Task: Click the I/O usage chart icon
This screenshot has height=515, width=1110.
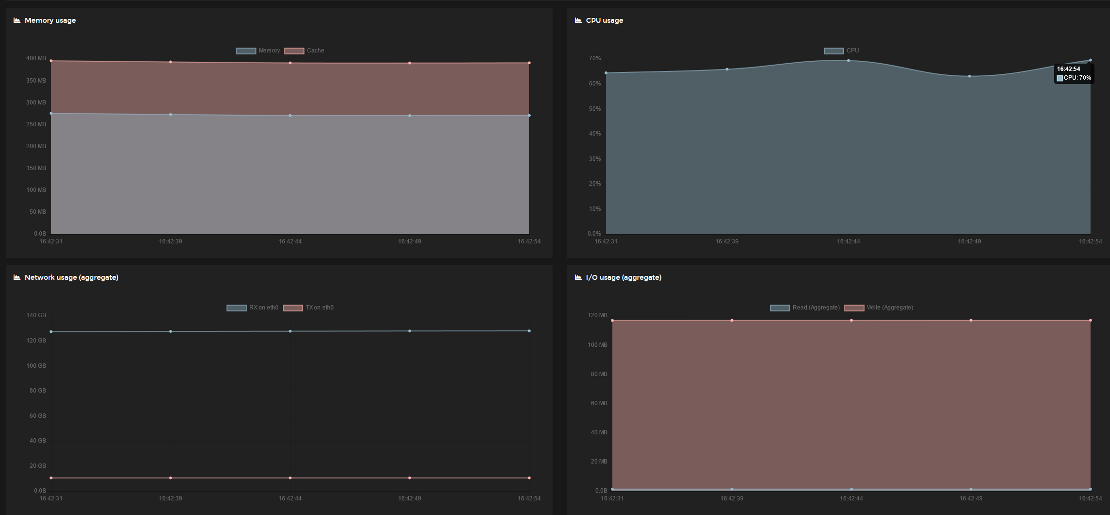Action: [x=578, y=277]
